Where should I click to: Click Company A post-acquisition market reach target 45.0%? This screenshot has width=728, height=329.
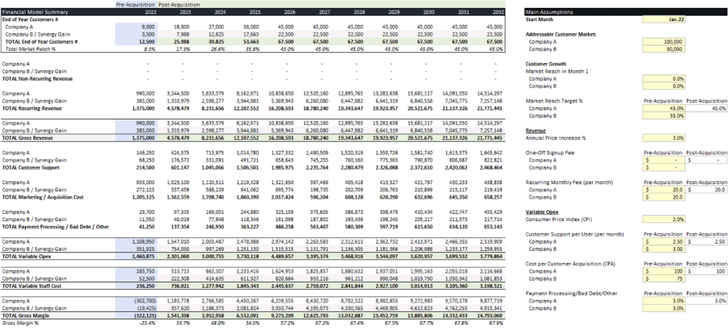click(707, 108)
